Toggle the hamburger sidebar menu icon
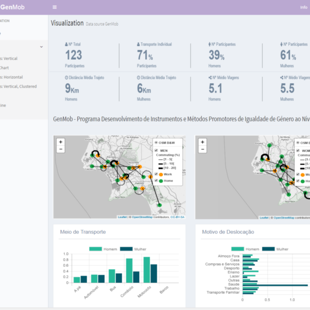Image resolution: width=310 pixels, height=310 pixels. 54,7
